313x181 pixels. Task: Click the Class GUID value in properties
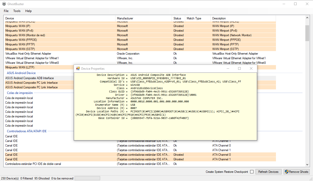tap(159, 91)
